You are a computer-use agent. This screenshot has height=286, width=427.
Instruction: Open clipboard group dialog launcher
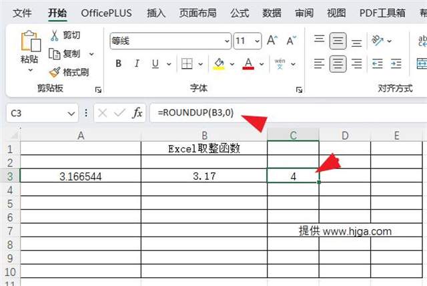pyautogui.click(x=98, y=90)
